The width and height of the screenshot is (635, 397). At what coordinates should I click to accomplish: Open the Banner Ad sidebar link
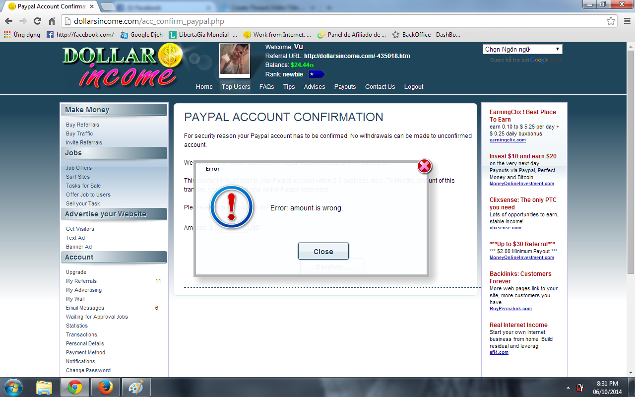(x=79, y=247)
